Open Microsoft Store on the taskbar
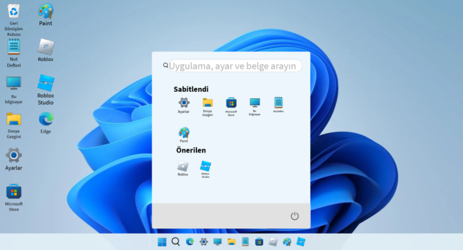Image resolution: width=463 pixels, height=250 pixels. click(259, 242)
